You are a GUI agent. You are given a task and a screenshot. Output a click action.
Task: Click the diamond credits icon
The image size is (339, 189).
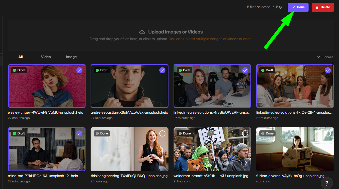point(281,7)
